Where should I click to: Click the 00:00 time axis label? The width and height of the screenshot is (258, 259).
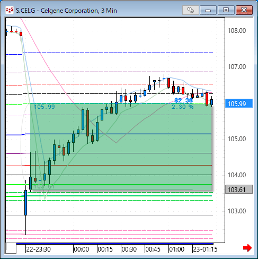81,249
